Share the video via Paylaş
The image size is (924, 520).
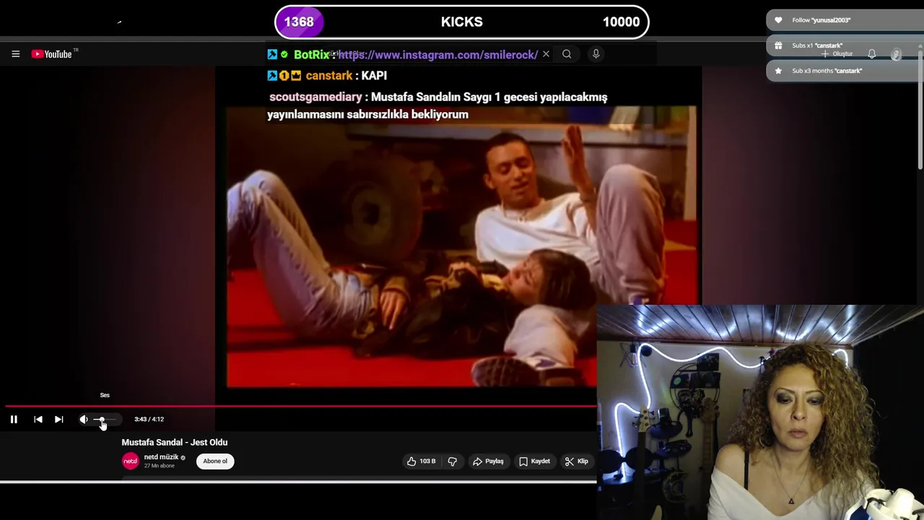point(488,461)
